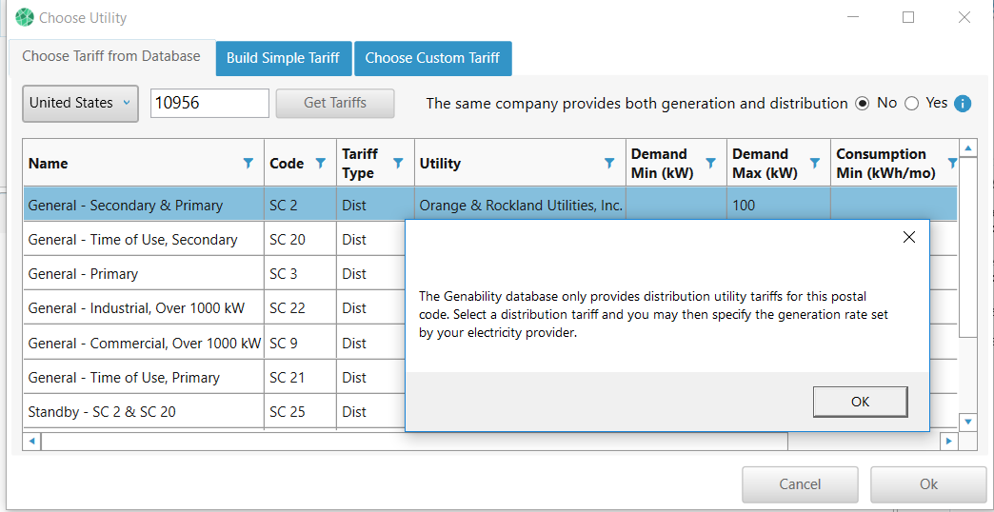Switch to the Build Simple Tariff tab
The height and width of the screenshot is (512, 994).
pyautogui.click(x=283, y=58)
